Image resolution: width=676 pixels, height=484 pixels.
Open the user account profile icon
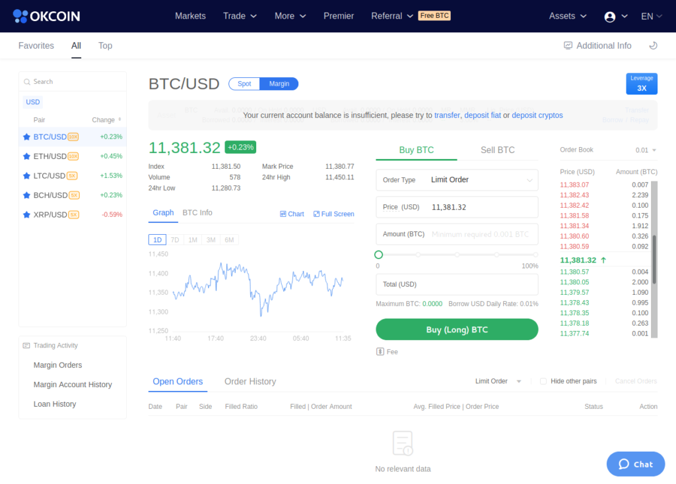pyautogui.click(x=609, y=16)
